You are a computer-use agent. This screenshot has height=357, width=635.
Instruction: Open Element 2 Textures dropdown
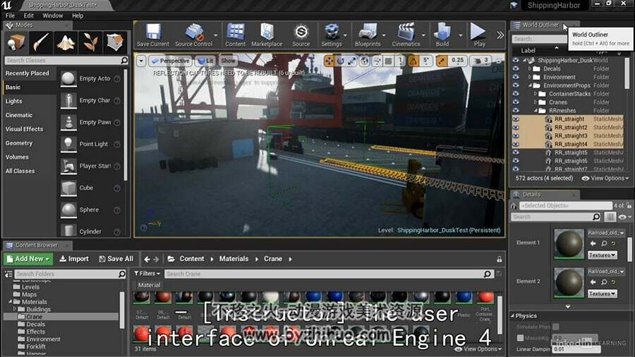tap(603, 294)
